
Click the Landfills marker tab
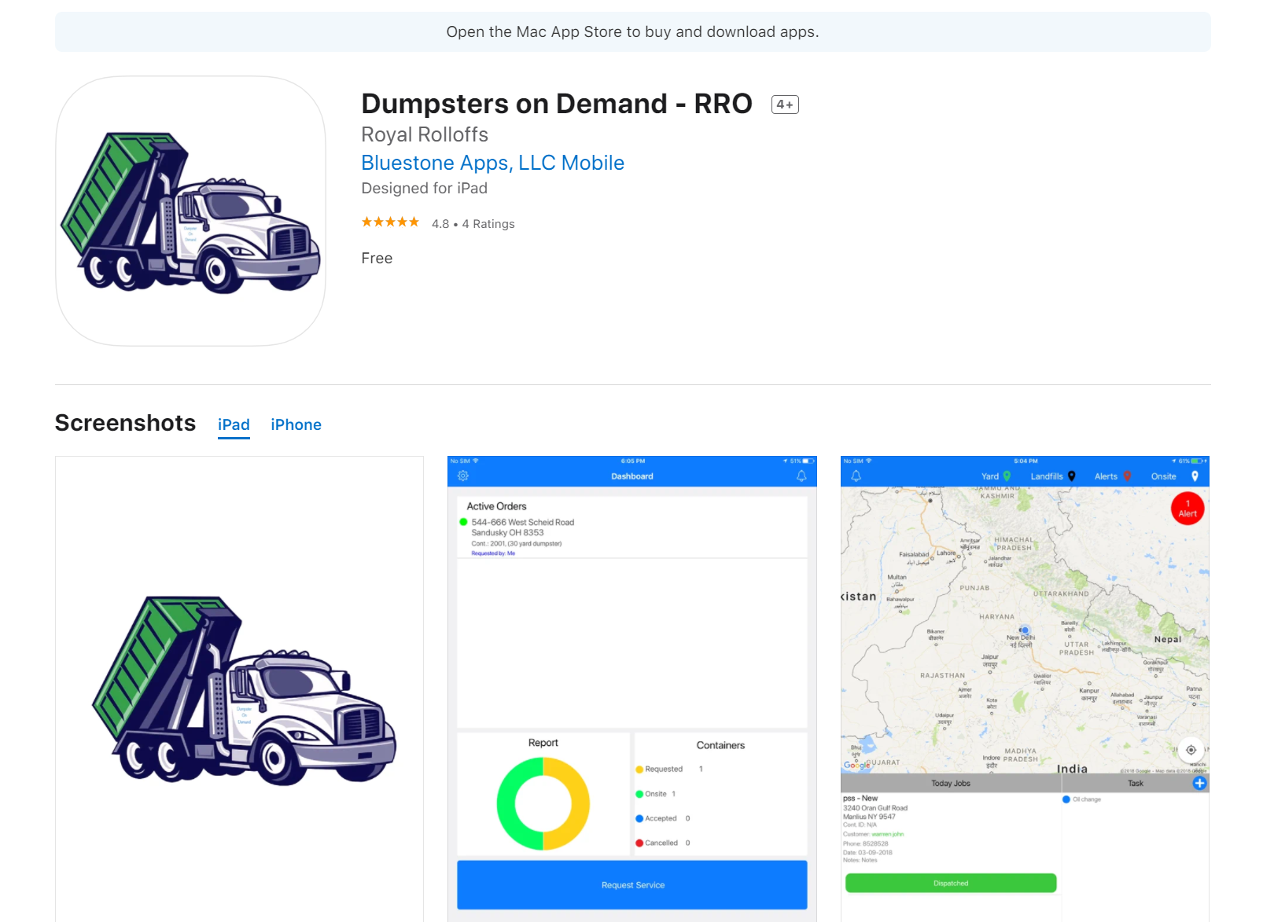point(1053,476)
